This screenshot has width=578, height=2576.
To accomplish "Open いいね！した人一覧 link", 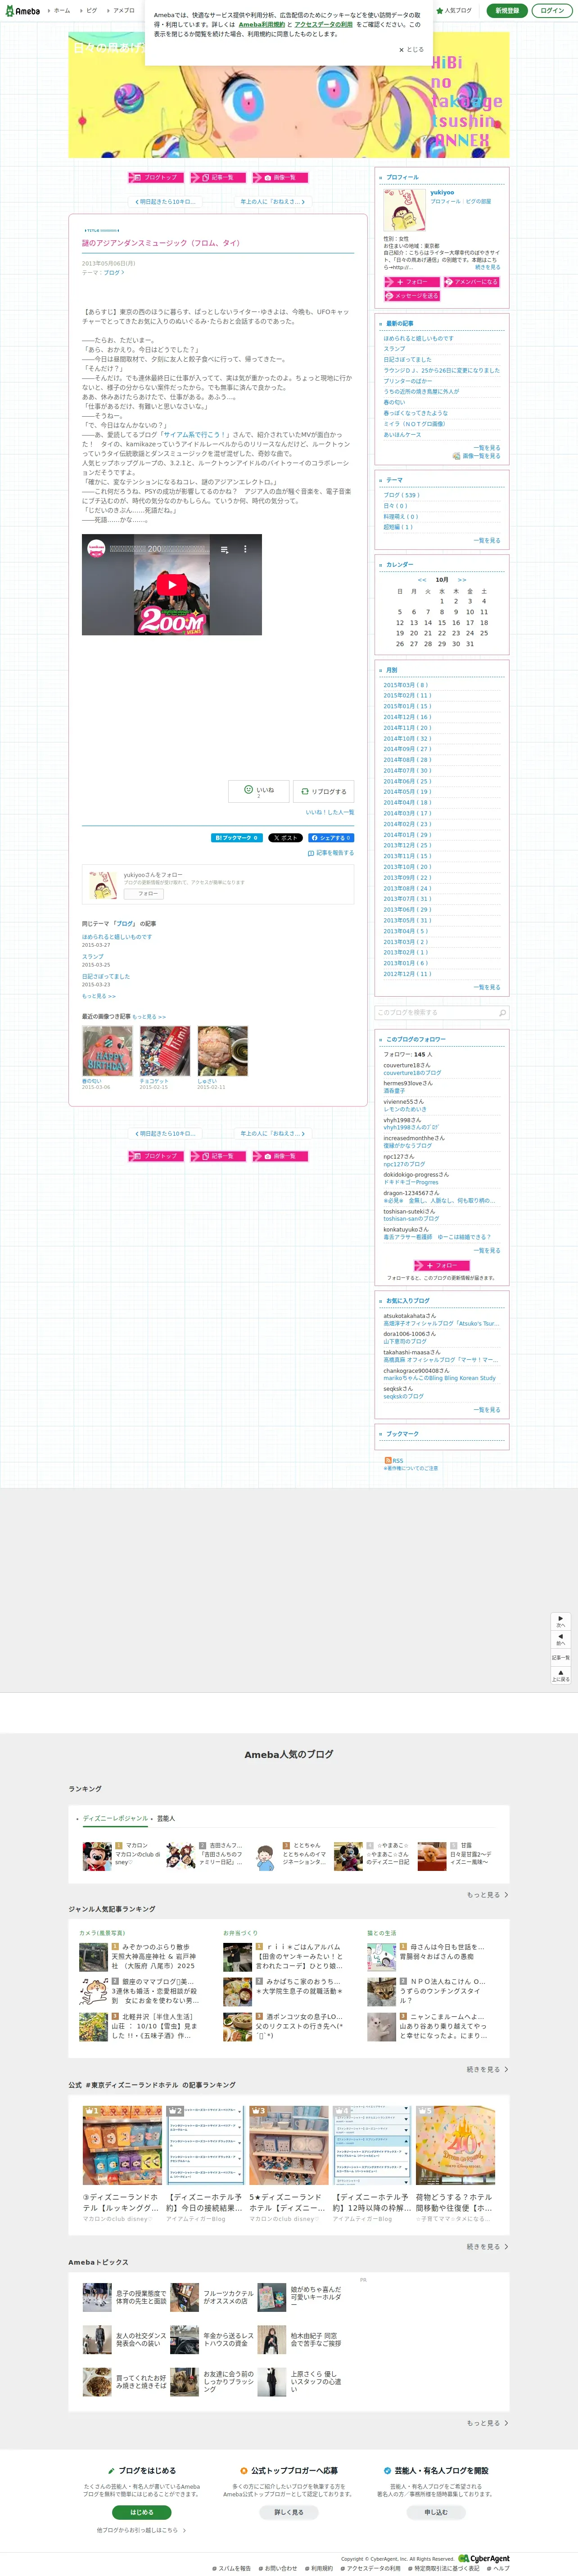I will click(329, 812).
